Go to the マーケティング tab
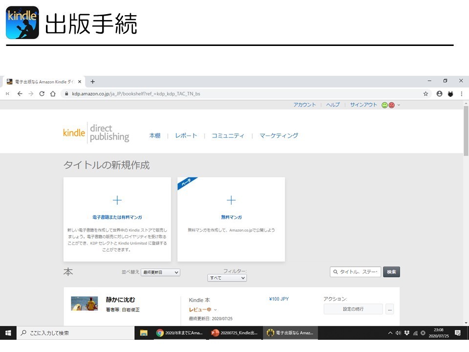The height and width of the screenshot is (352, 469). pos(279,135)
